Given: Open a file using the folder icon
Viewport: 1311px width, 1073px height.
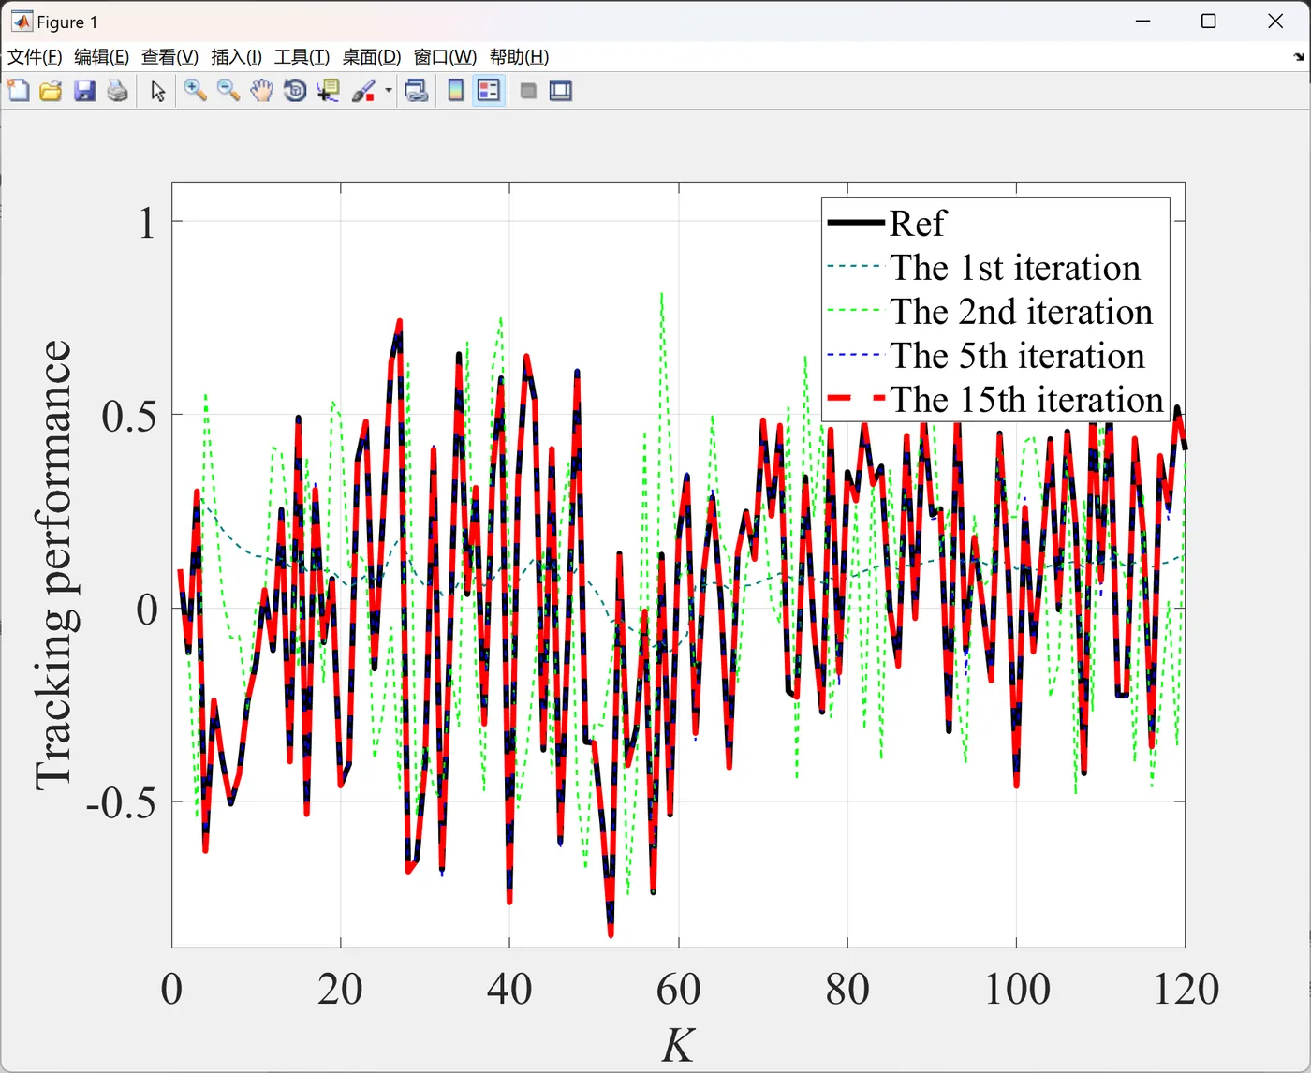Looking at the screenshot, I should [x=51, y=91].
